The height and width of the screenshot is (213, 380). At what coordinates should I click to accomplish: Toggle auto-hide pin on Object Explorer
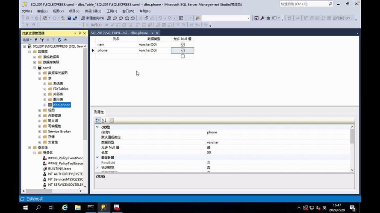coord(80,33)
